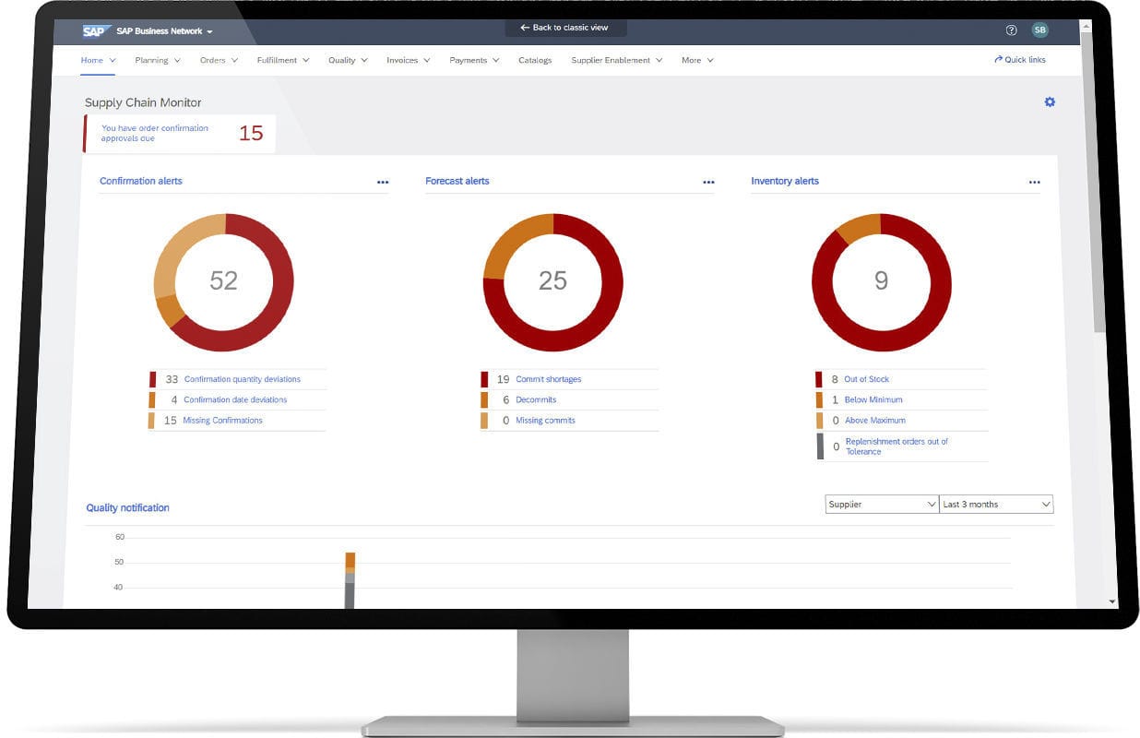View the Out of Stock alerts
1140x738 pixels.
(x=866, y=379)
